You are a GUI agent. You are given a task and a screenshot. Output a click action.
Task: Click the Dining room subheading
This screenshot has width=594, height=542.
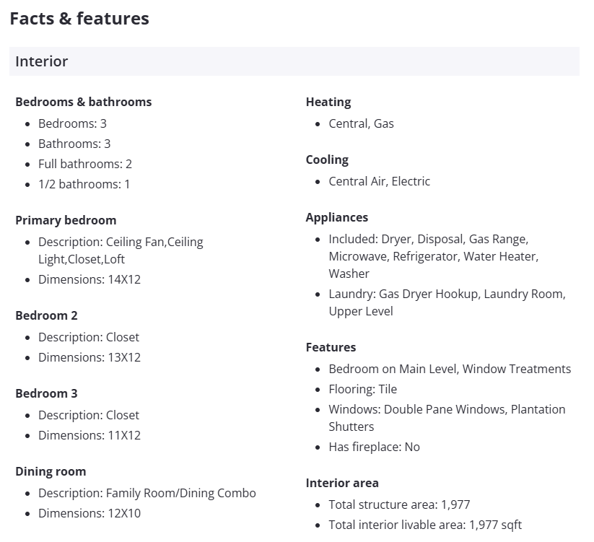click(51, 471)
